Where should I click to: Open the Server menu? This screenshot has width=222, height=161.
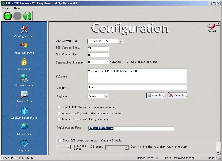pyautogui.click(x=6, y=8)
